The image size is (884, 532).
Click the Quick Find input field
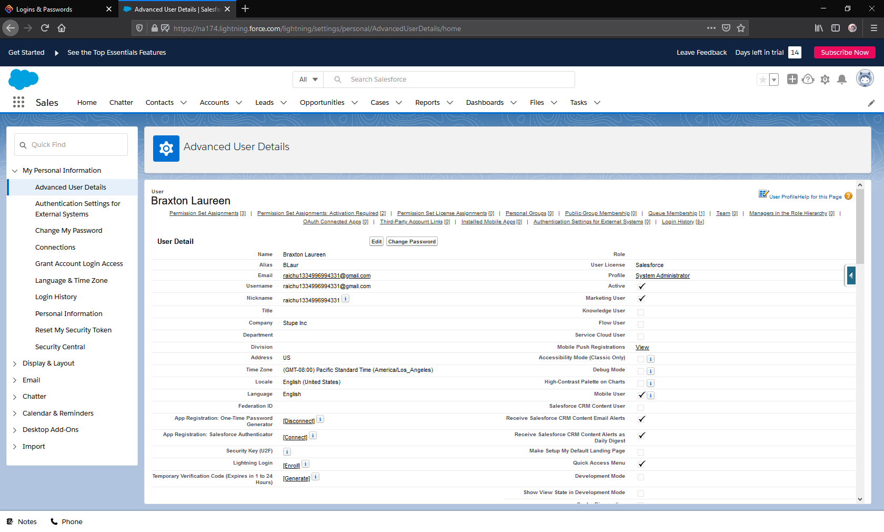point(71,145)
